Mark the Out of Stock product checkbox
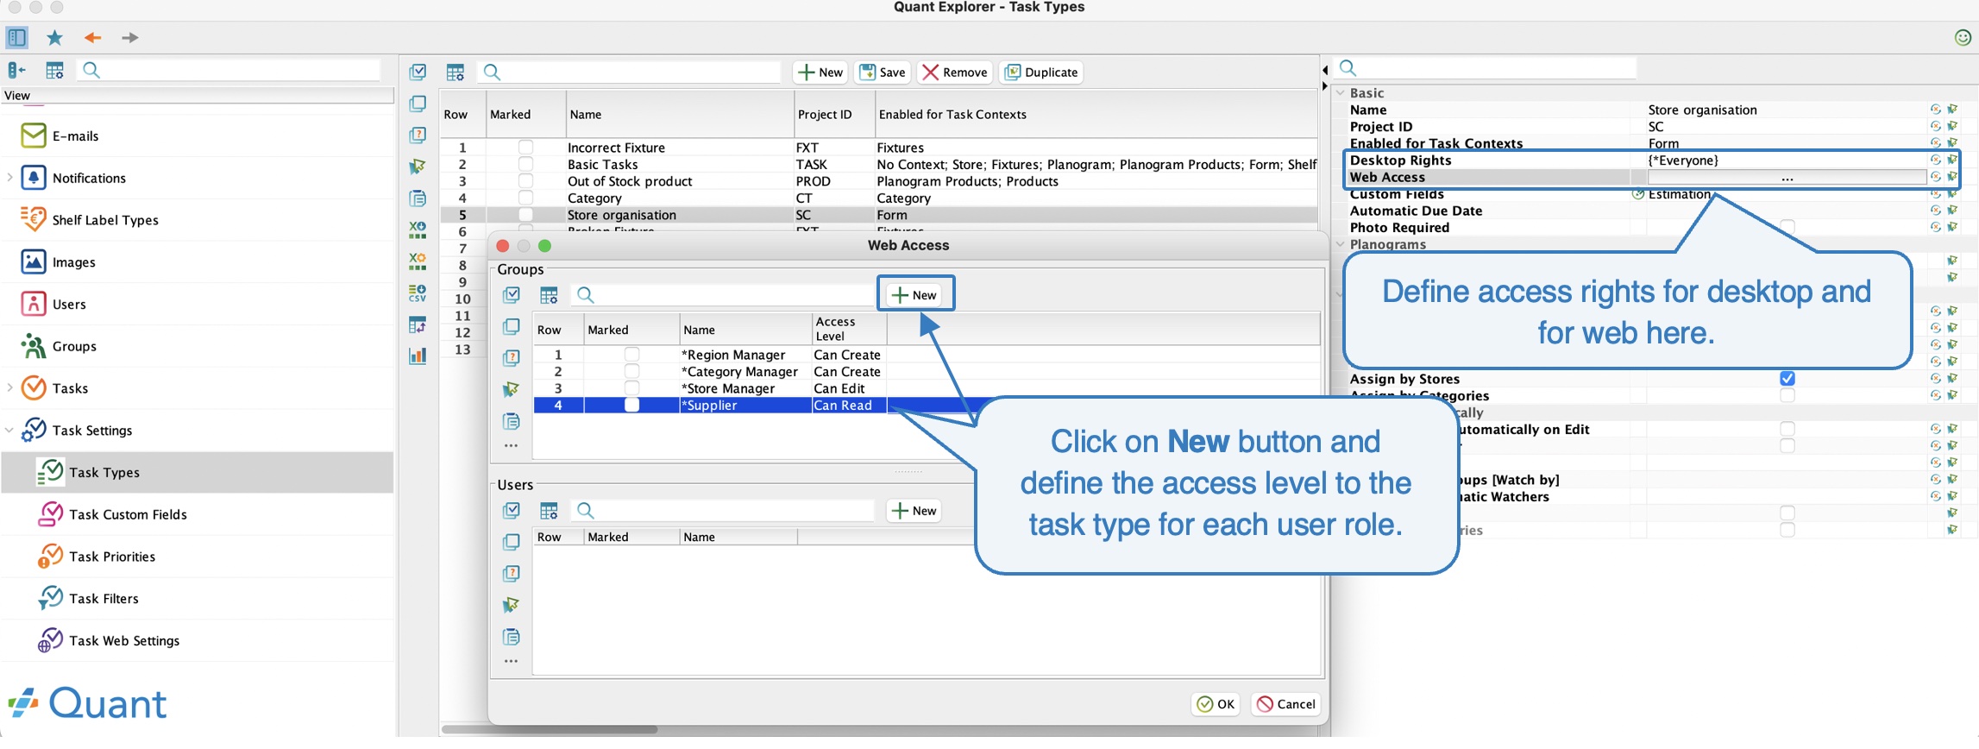Screen dimensions: 1979x749 pos(525,181)
